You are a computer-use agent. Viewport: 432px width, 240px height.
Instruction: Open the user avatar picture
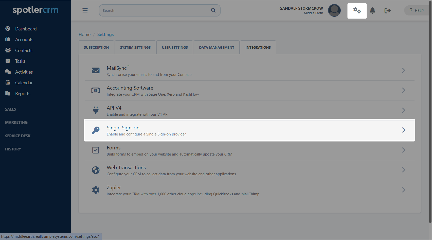[334, 10]
